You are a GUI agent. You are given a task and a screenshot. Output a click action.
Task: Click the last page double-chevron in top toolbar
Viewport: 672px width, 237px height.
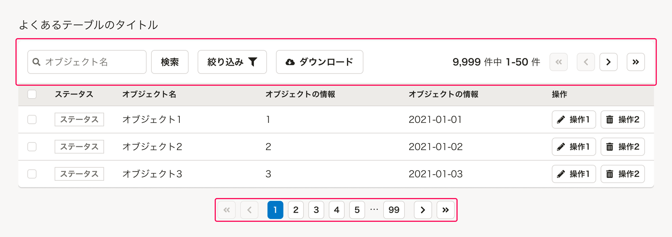click(x=635, y=62)
